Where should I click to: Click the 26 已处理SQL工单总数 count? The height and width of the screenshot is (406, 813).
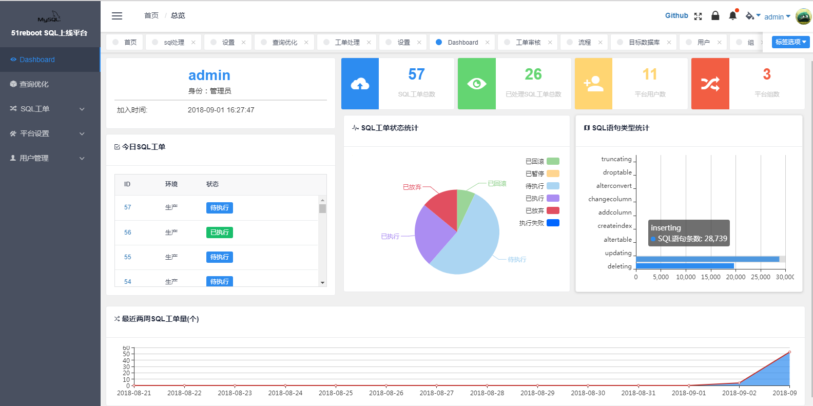point(533,74)
